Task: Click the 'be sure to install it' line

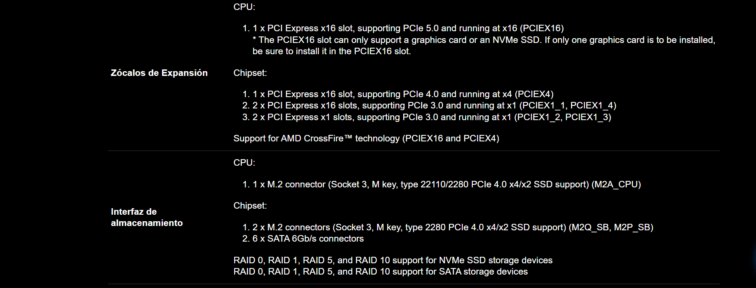Action: pos(332,51)
